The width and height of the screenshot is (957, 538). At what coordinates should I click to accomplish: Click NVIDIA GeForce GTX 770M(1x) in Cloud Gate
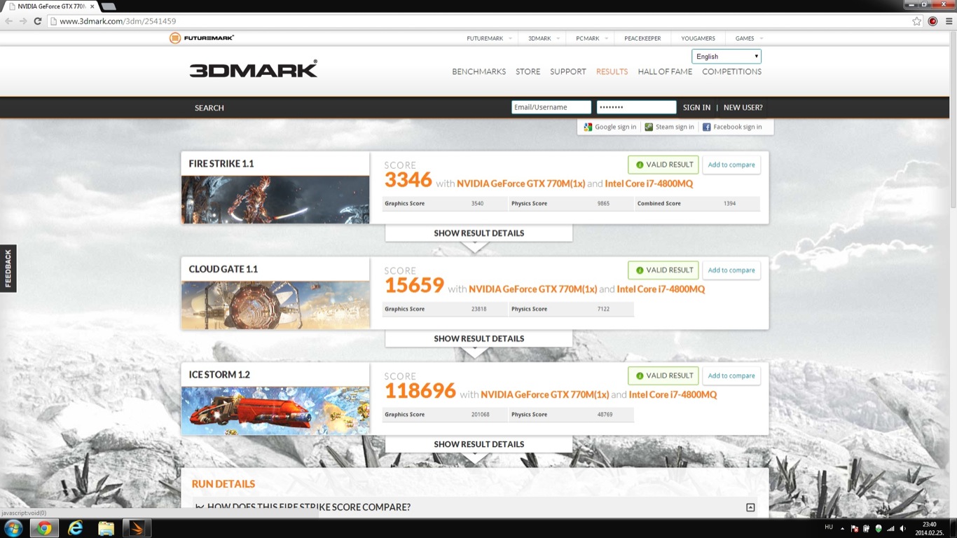pyautogui.click(x=532, y=289)
